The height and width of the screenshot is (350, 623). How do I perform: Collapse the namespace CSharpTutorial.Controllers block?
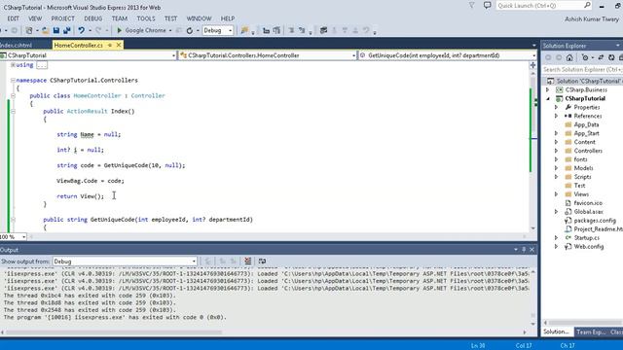coord(13,80)
